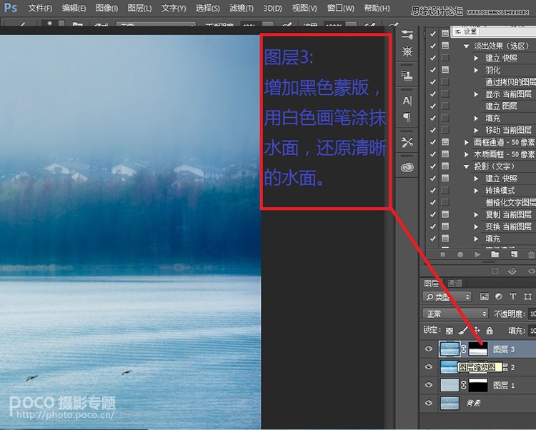Expand the 移动 当前图层 step

[x=476, y=130]
